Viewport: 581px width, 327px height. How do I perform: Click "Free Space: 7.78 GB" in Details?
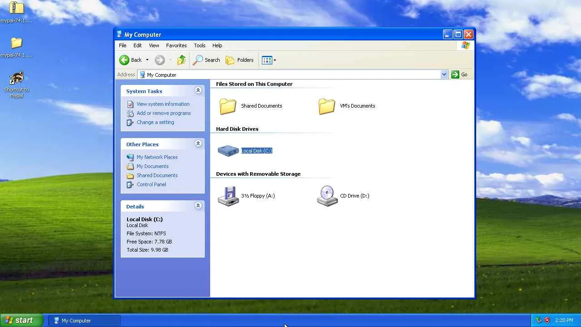pyautogui.click(x=149, y=242)
